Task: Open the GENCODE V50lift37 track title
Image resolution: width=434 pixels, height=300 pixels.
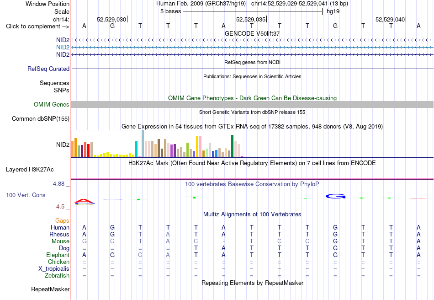Action: [252, 33]
